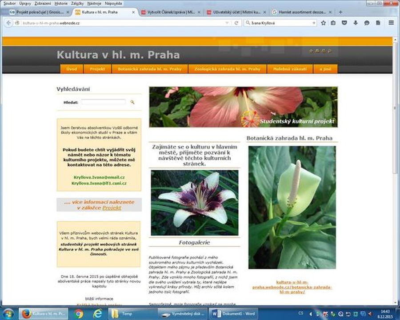The image size is (400, 320).
Task: Click the Úvod navigation button
Action: pyautogui.click(x=72, y=69)
